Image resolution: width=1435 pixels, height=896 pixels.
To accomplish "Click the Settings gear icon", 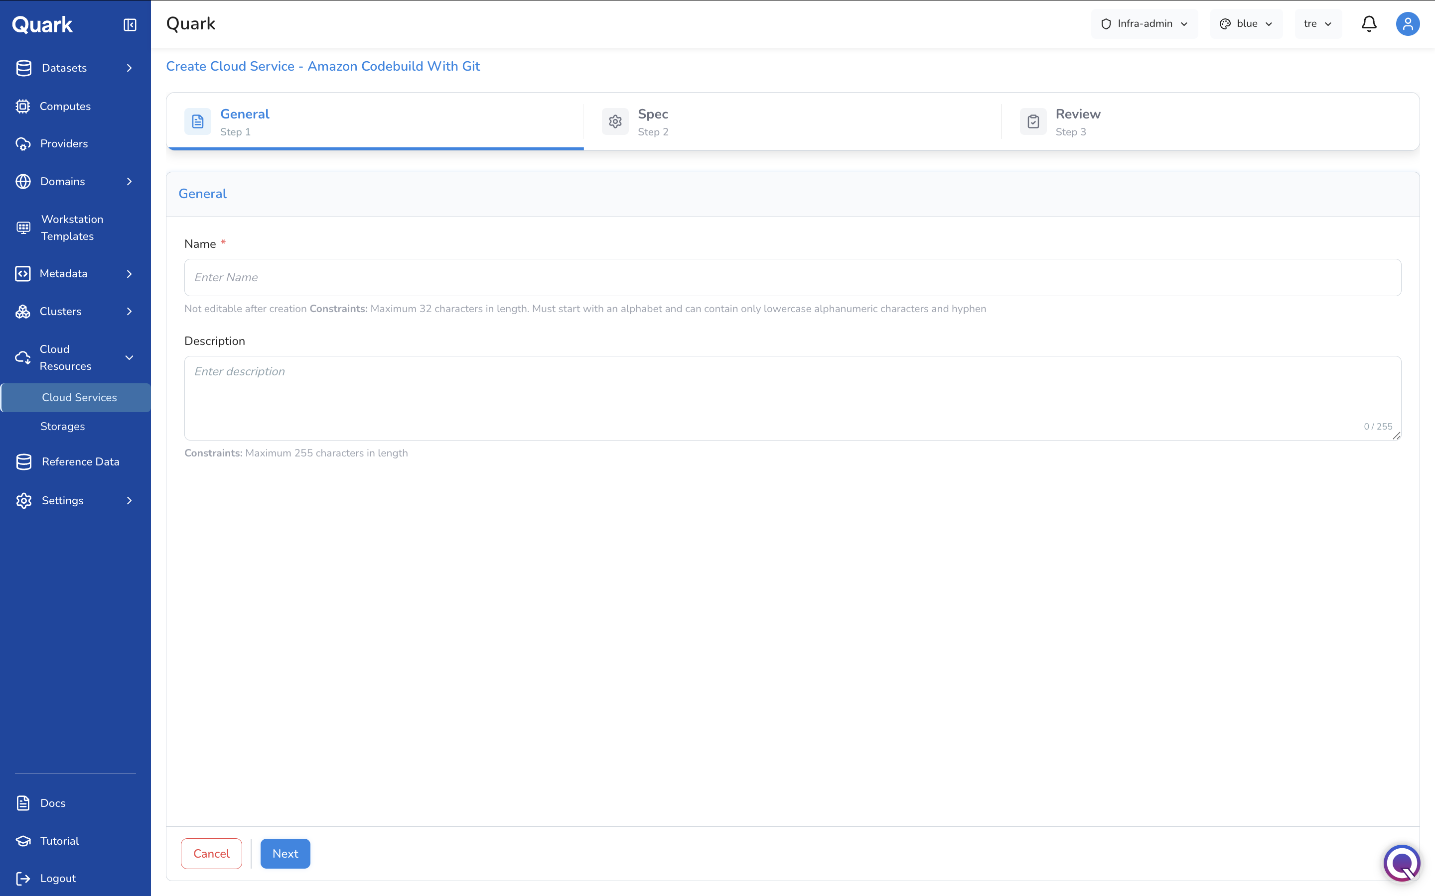I will click(x=24, y=501).
